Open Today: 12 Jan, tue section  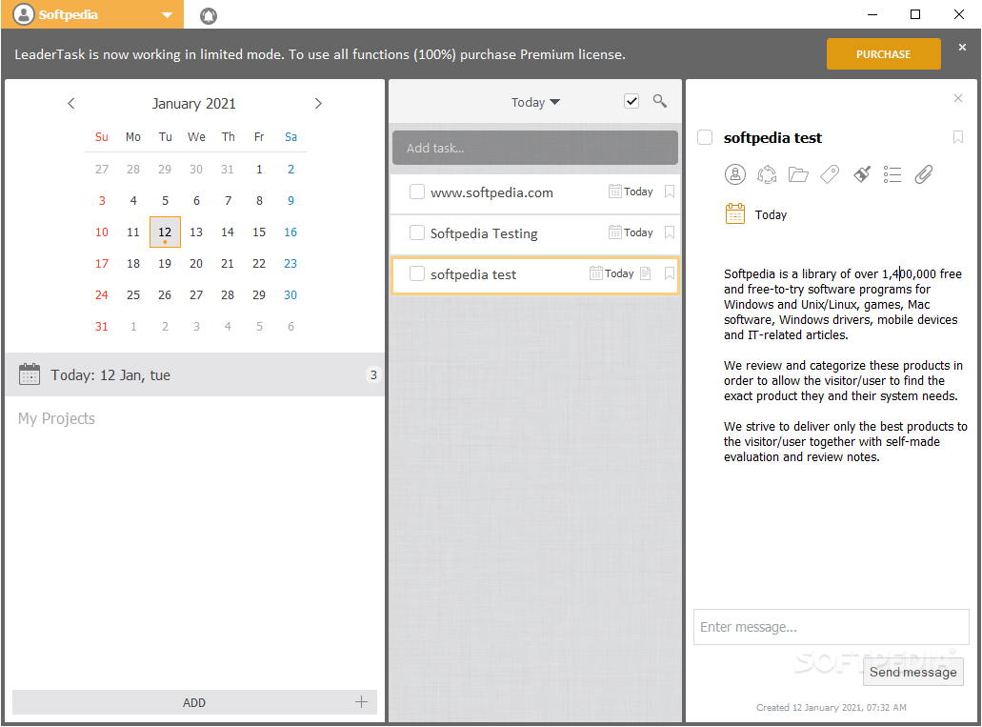point(194,374)
